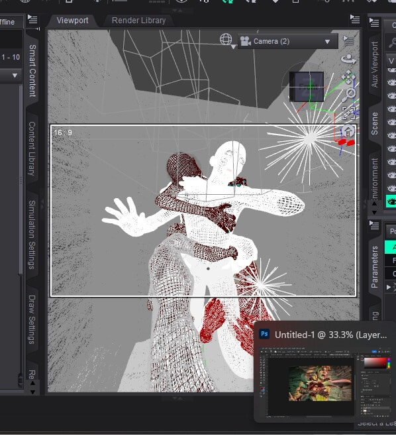Click the Reset camera home arrow icon
Image resolution: width=396 pixels, height=438 pixels.
click(x=348, y=131)
